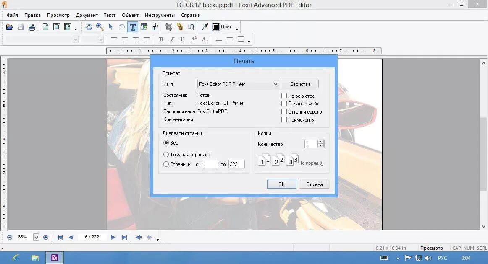Click the zoom in plus button

46,237
